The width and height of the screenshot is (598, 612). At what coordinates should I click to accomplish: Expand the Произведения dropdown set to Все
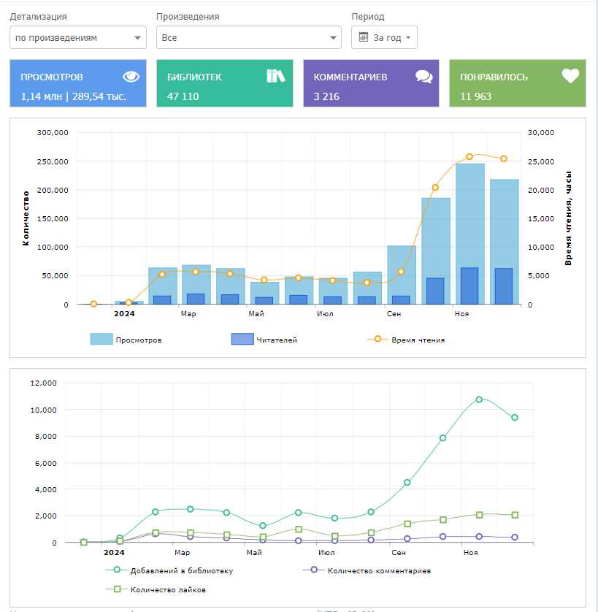pos(248,37)
